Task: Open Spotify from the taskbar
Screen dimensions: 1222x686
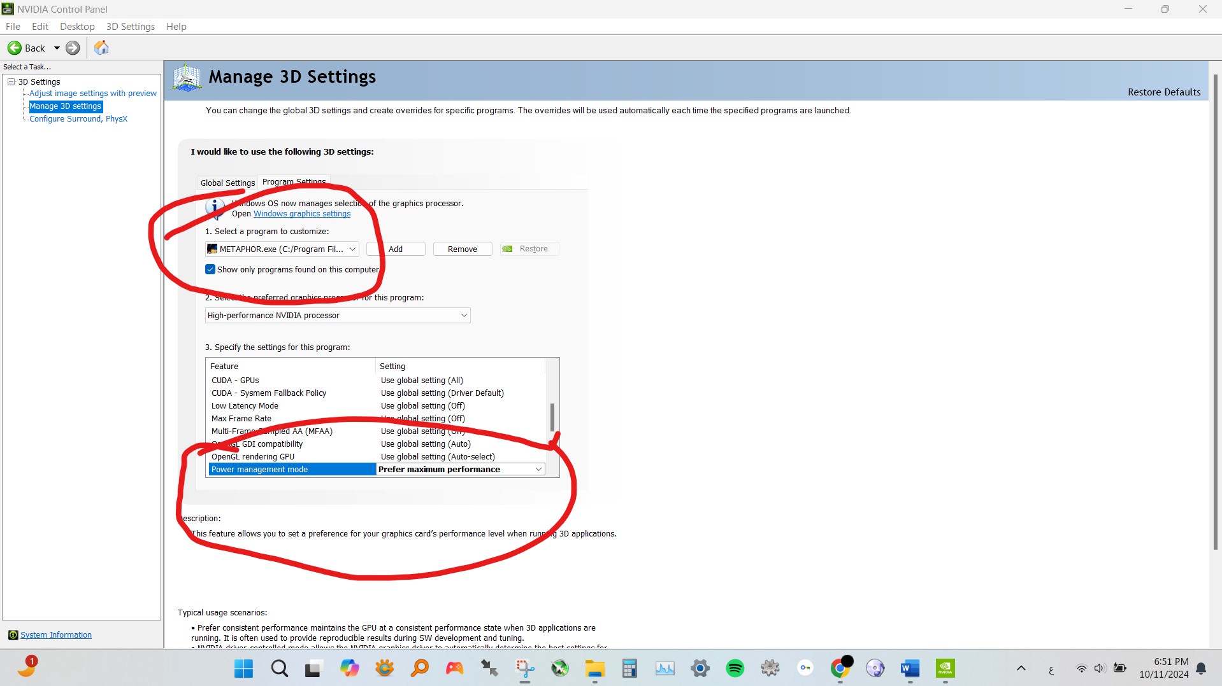Action: click(735, 669)
